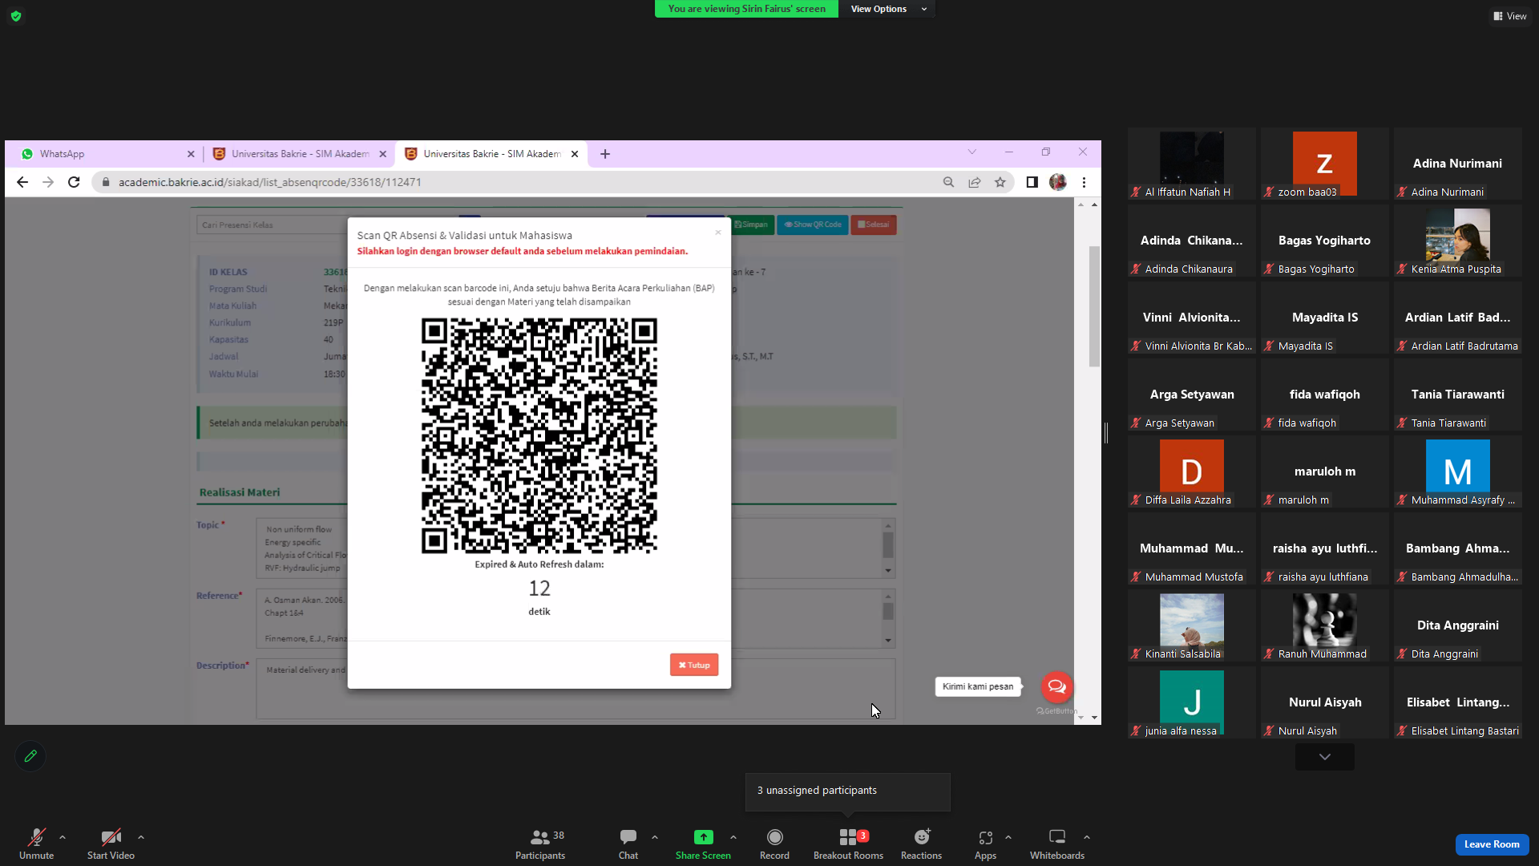Open the browser profile avatar
The height and width of the screenshot is (866, 1539).
(x=1058, y=182)
